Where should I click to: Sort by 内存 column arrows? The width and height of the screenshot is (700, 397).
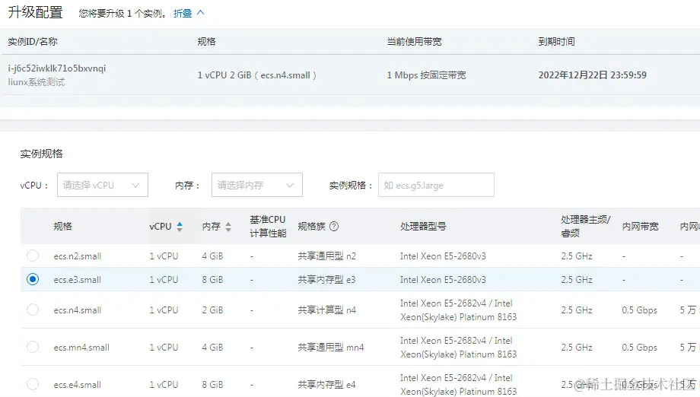[228, 227]
